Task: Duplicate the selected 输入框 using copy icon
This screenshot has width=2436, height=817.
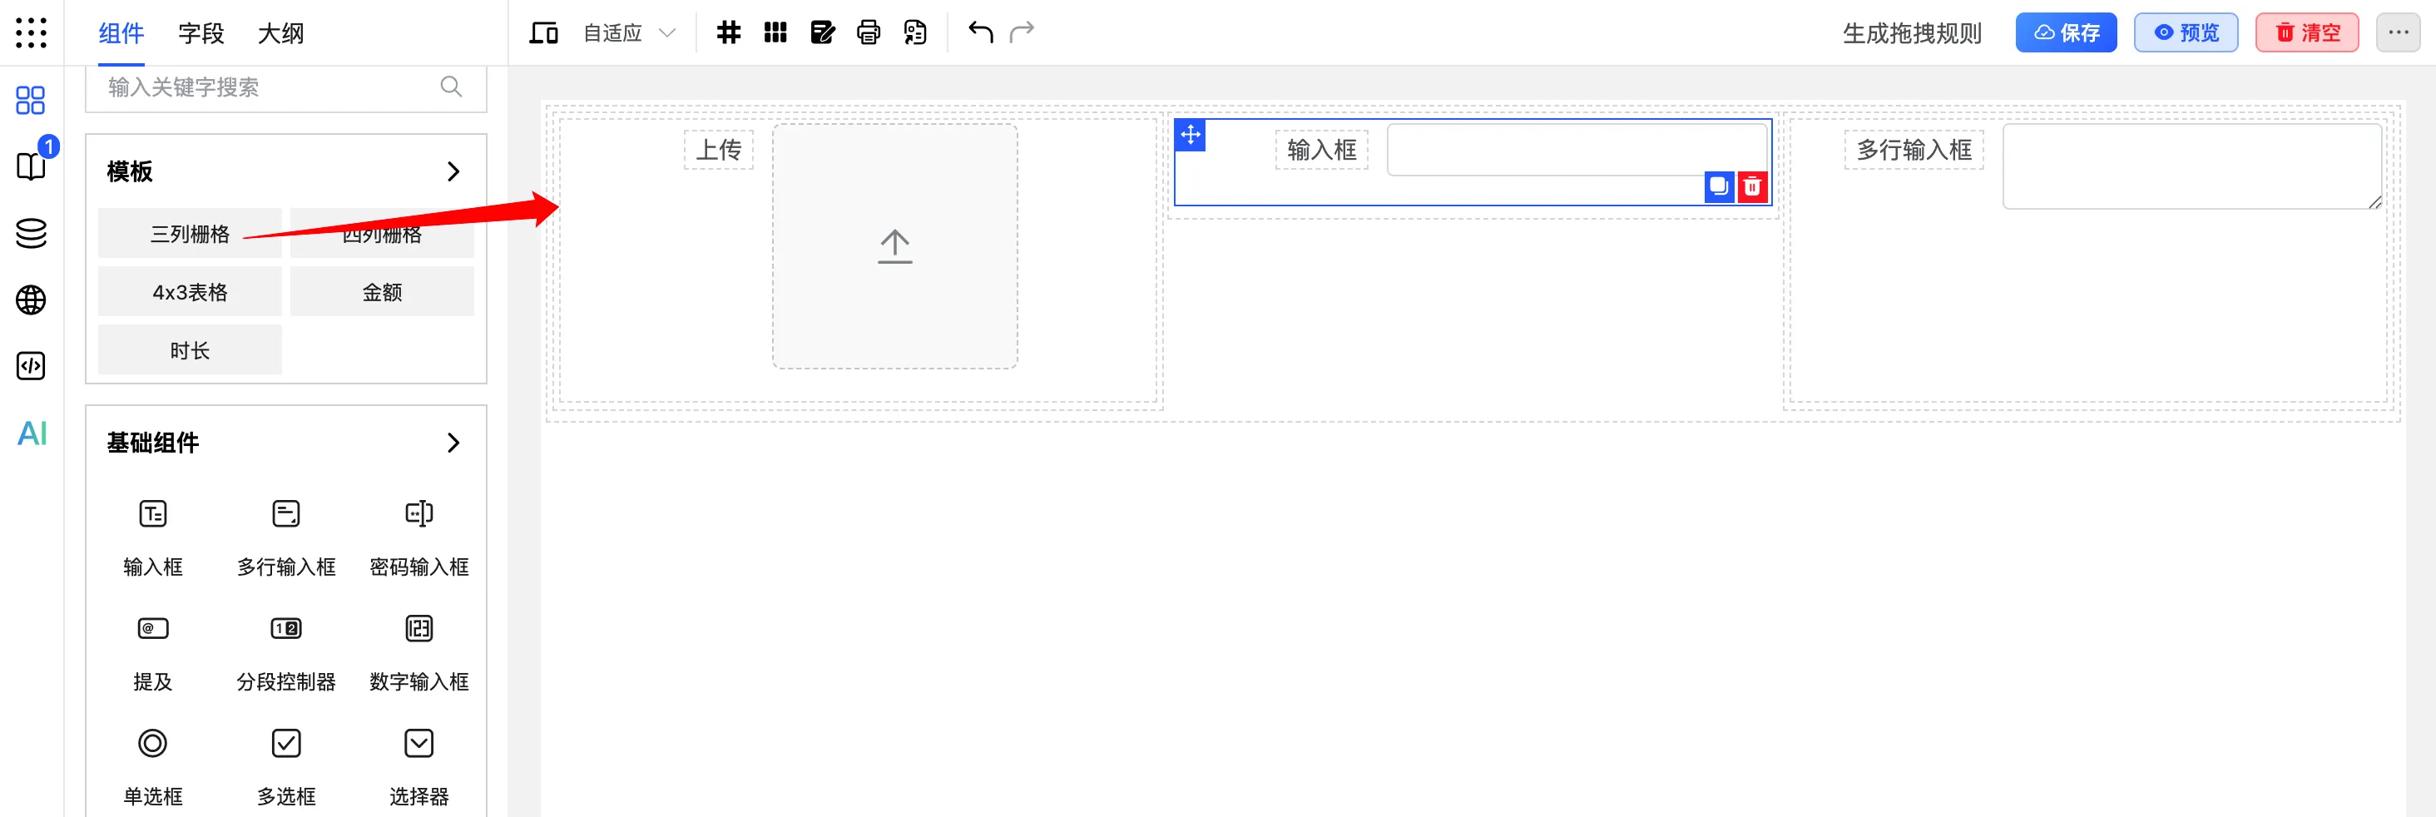Action: (1719, 186)
